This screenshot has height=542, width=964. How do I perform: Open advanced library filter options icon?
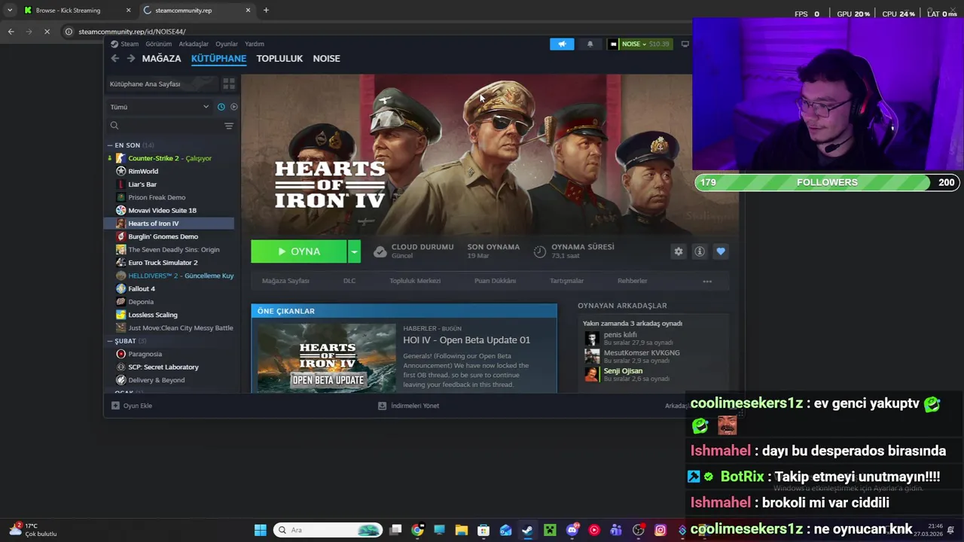pos(229,126)
